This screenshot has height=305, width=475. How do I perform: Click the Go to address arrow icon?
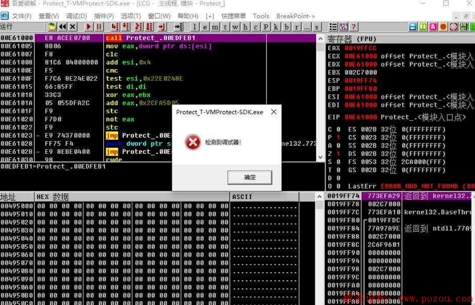(179, 27)
